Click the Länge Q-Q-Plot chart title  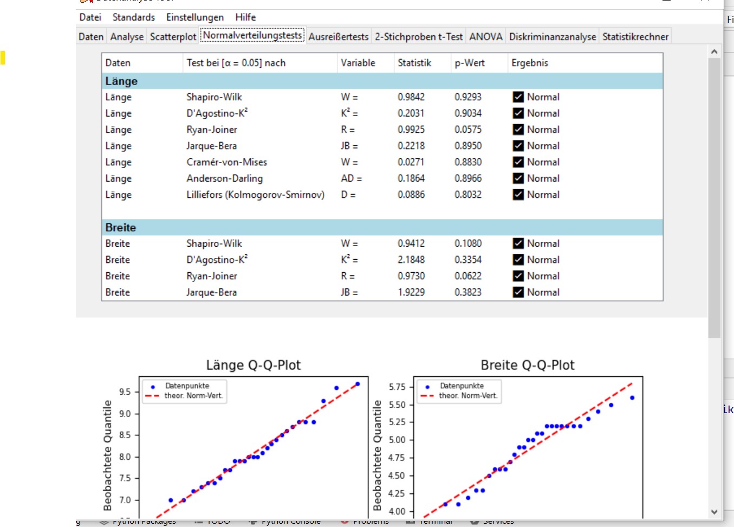point(254,365)
